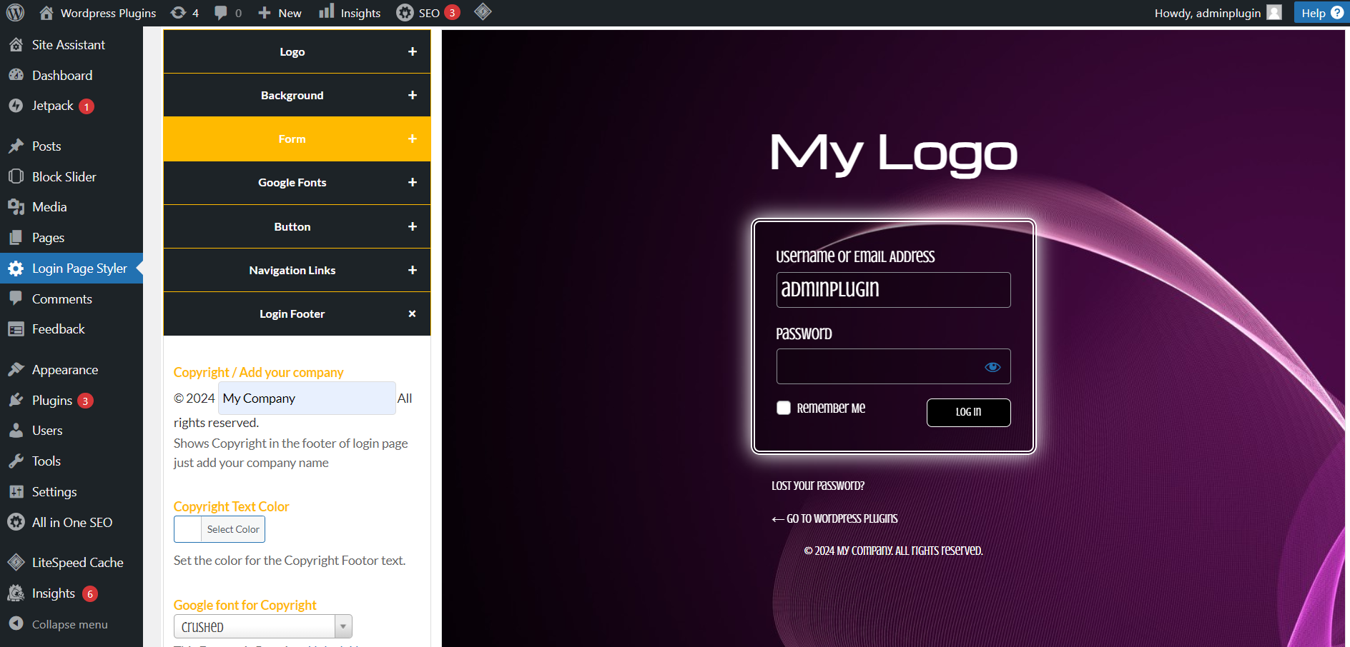Screen dimensions: 1350x647
Task: Click the Insights sidebar icon
Action: pyautogui.click(x=16, y=593)
